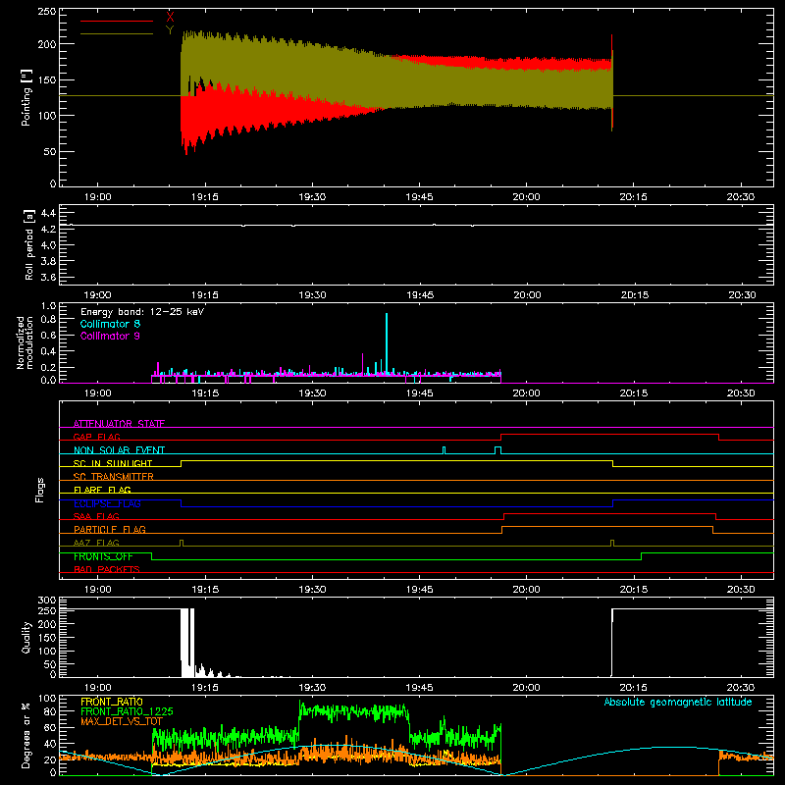
Task: Click the A4Z_FLAG pulse near 19:12
Action: pos(182,543)
